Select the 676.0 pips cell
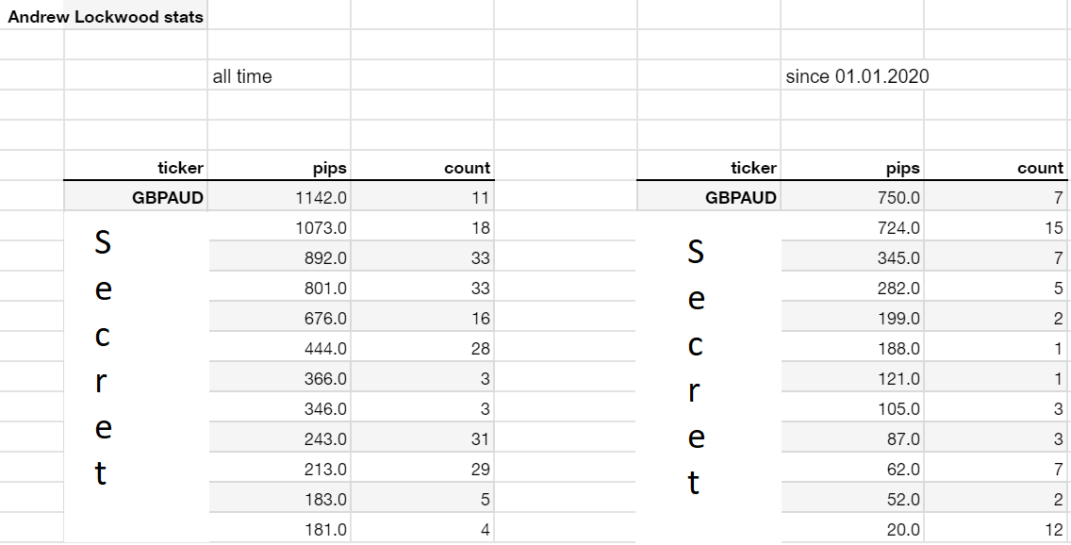 point(279,318)
